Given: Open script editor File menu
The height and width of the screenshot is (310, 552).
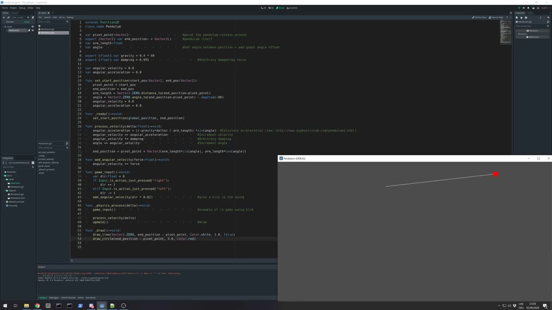Looking at the screenshot, I should pos(40,17).
